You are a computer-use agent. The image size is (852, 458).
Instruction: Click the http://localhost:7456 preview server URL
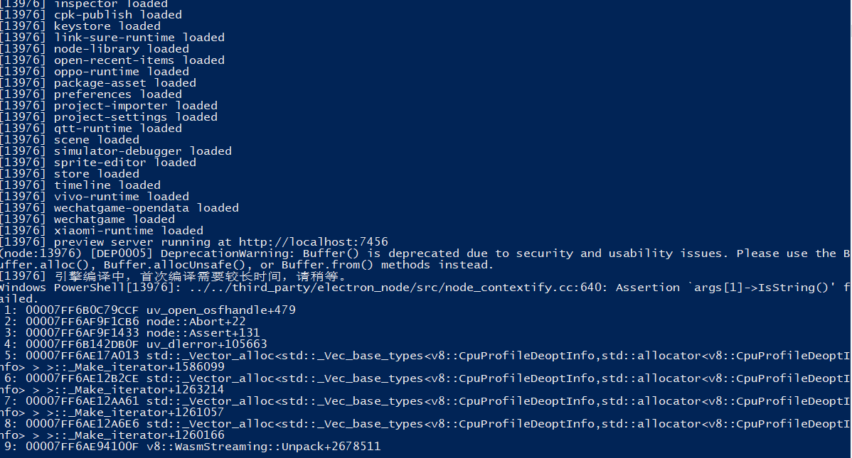tap(313, 242)
